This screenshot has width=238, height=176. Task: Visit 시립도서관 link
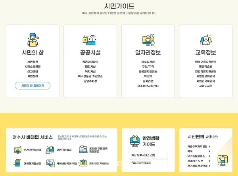click(205, 86)
